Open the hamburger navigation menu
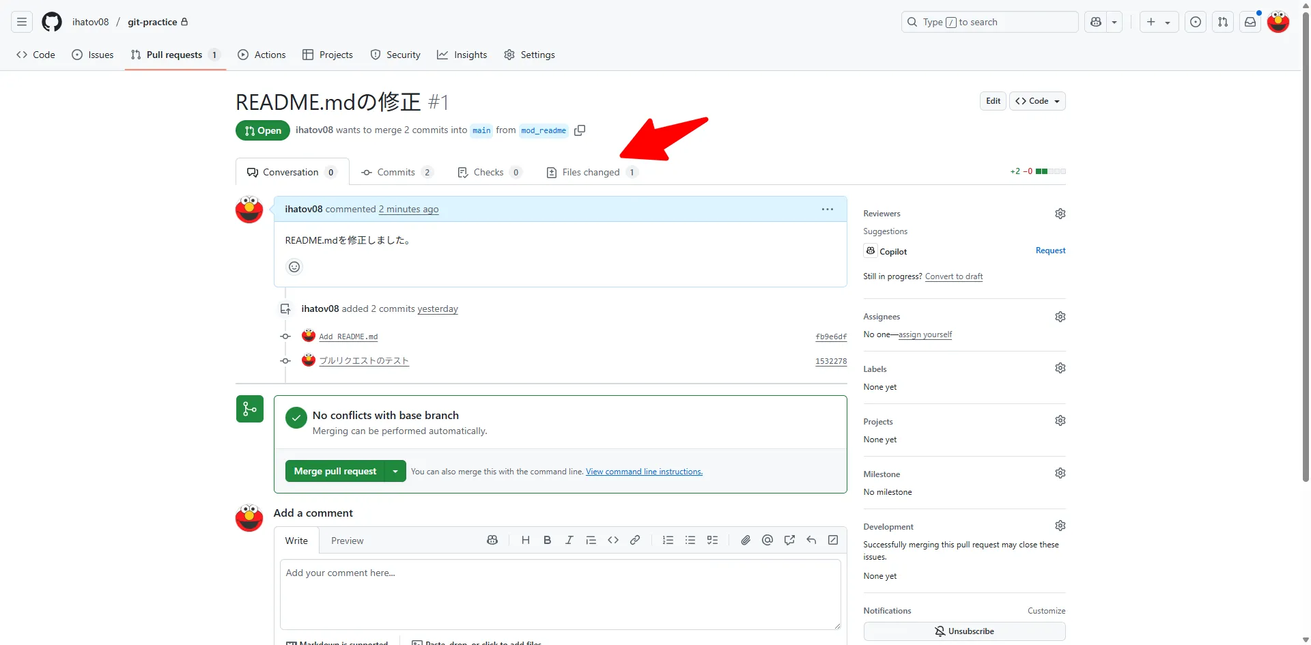 pyautogui.click(x=22, y=22)
